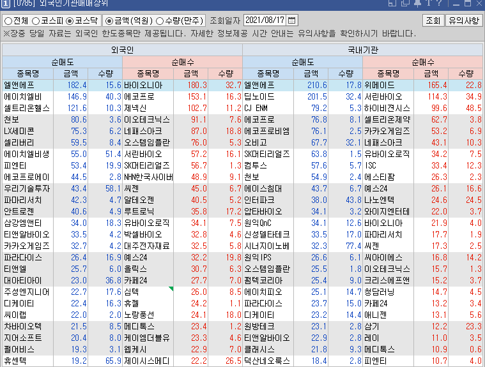Open help via the question mark icon
Viewport: 485px width, 367px height.
tap(439, 3)
